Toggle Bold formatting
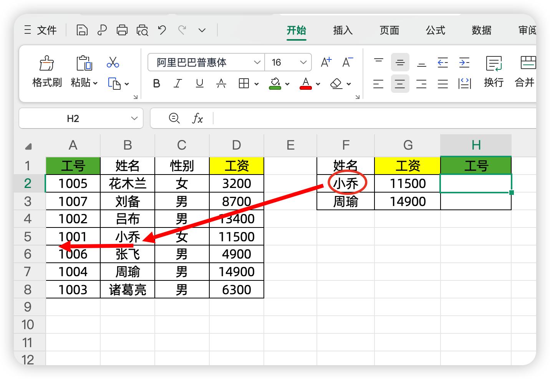The height and width of the screenshot is (379, 550). (156, 83)
